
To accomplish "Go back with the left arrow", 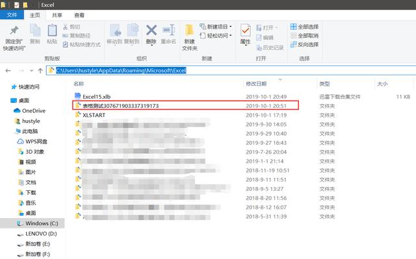I will pyautogui.click(x=8, y=71).
